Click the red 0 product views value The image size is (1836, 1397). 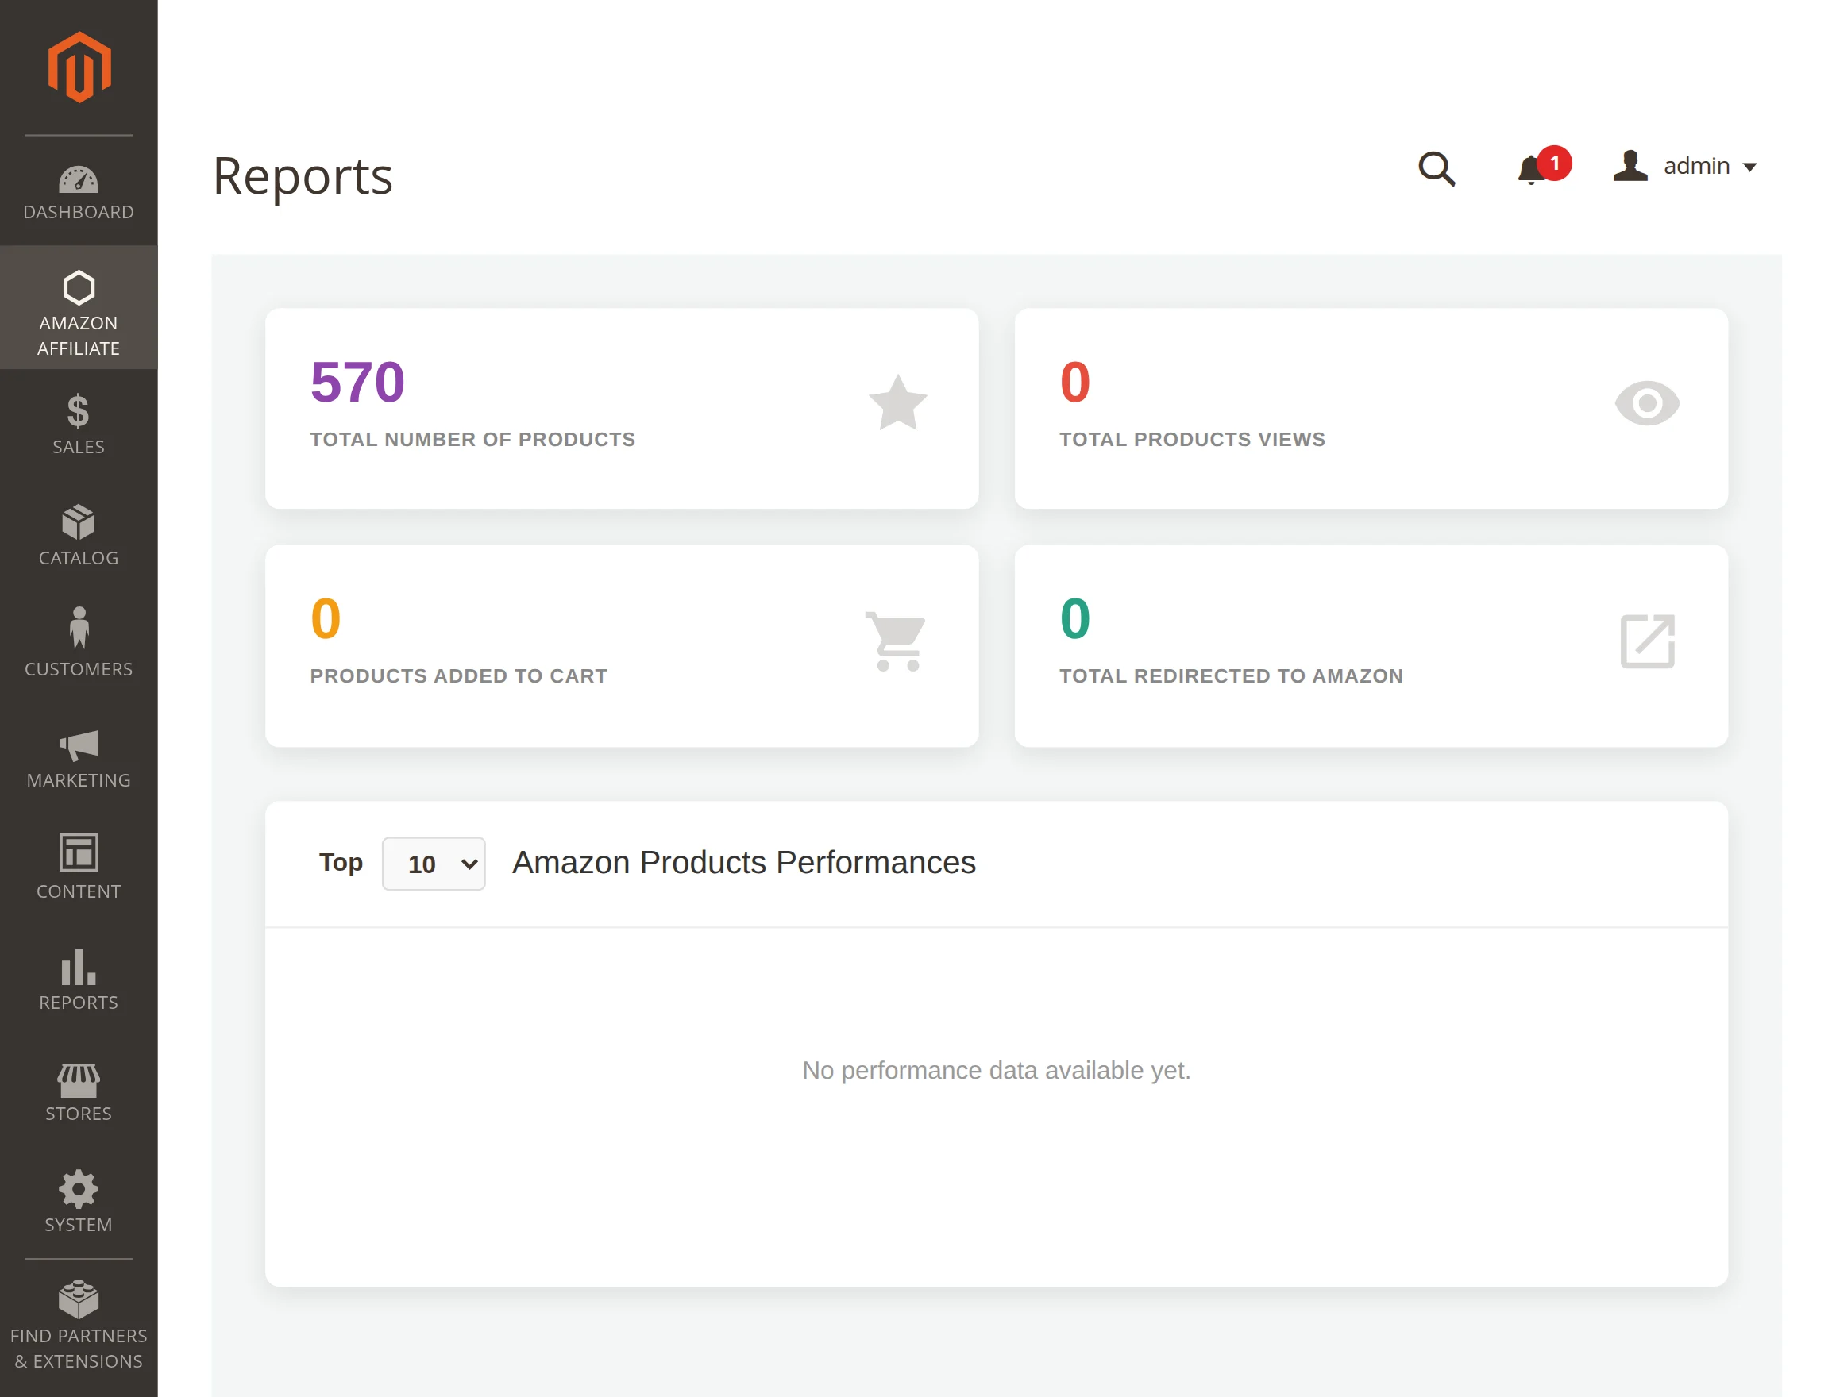1074,382
